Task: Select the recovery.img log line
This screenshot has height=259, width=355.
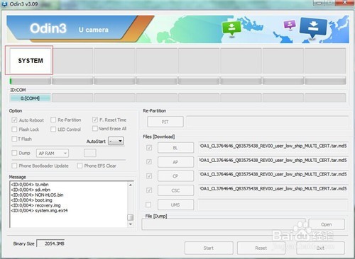Action: pyautogui.click(x=35, y=205)
